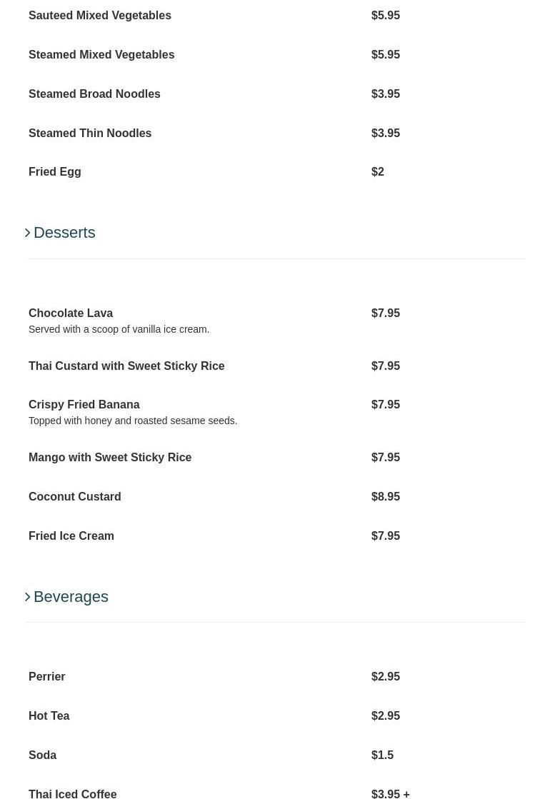Select Crispy Fried Banana item
The width and height of the screenshot is (550, 799).
pyautogui.click(x=84, y=405)
